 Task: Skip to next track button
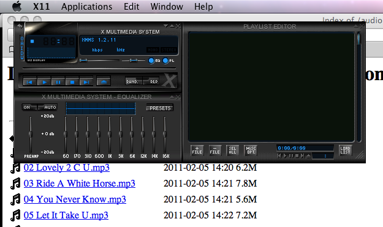coord(86,81)
